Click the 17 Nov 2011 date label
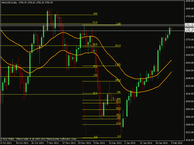 pyautogui.click(x=69, y=143)
